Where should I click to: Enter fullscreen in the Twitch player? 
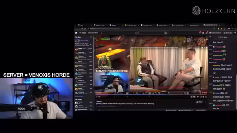click(206, 97)
